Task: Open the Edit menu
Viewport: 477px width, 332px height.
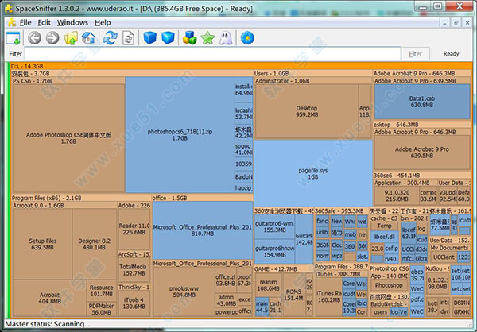Action: (44, 22)
